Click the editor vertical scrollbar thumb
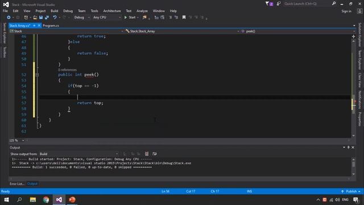 coord(354,104)
